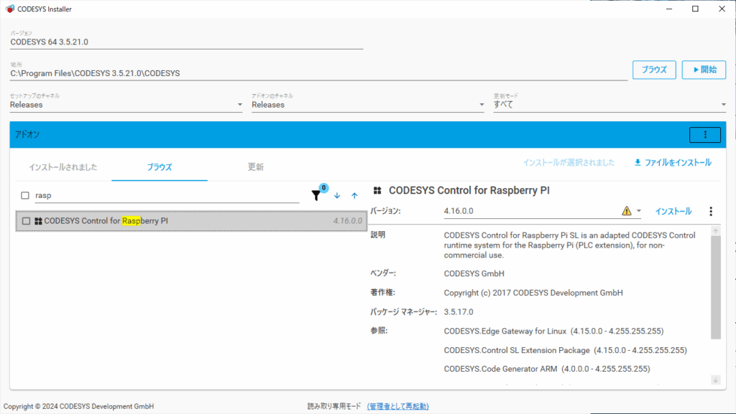The width and height of the screenshot is (736, 414).
Task: Click the CODESYS.Edge Gateway for Linux reference
Action: pyautogui.click(x=554, y=331)
